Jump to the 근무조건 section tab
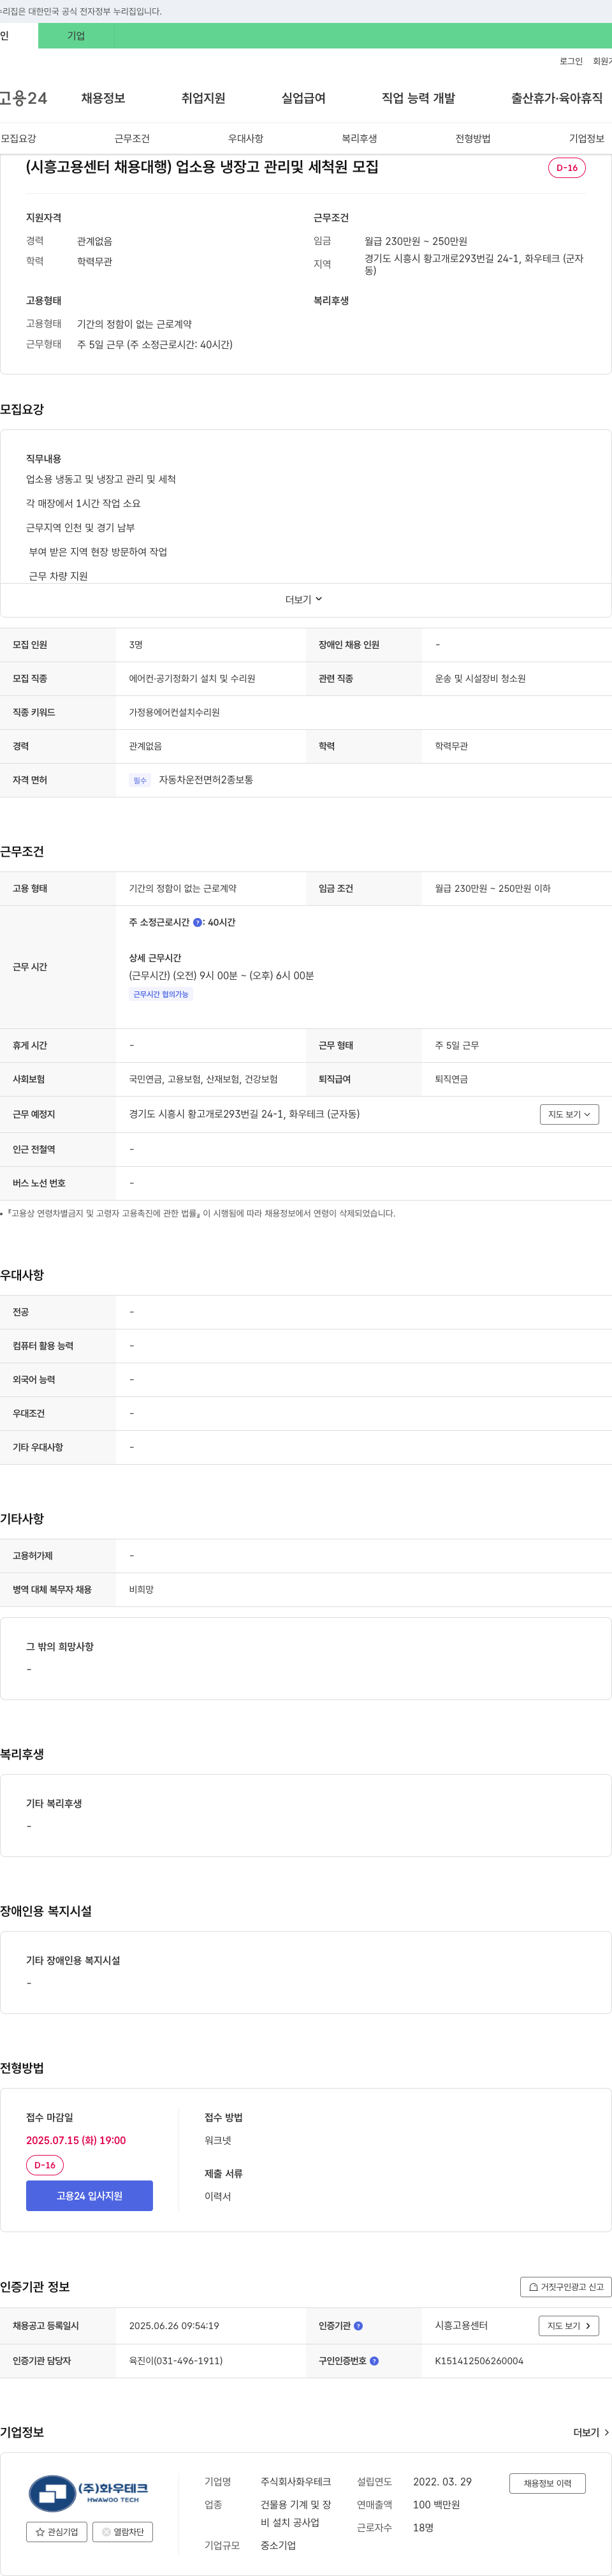Image resolution: width=612 pixels, height=2576 pixels. 132,139
